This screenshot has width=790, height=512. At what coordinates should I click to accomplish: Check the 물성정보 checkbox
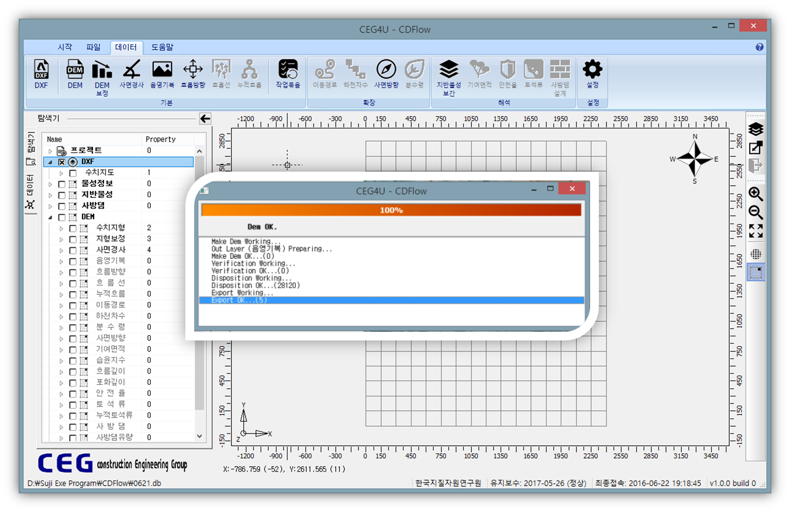coord(62,184)
